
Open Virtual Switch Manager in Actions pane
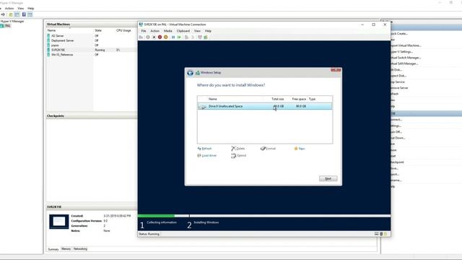pos(405,58)
